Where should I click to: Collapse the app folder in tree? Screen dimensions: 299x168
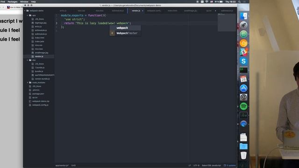pyautogui.click(x=28, y=15)
